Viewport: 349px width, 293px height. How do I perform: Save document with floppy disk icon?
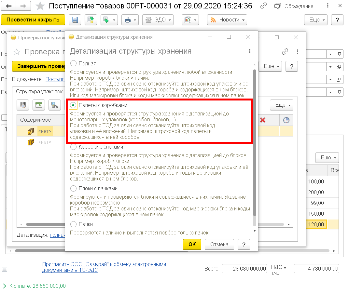[75, 20]
